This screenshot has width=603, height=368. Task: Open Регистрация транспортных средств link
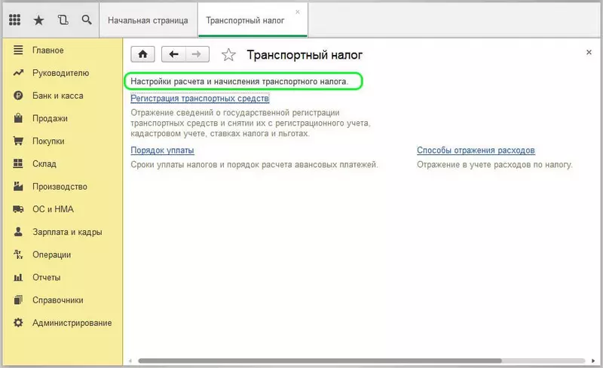200,99
